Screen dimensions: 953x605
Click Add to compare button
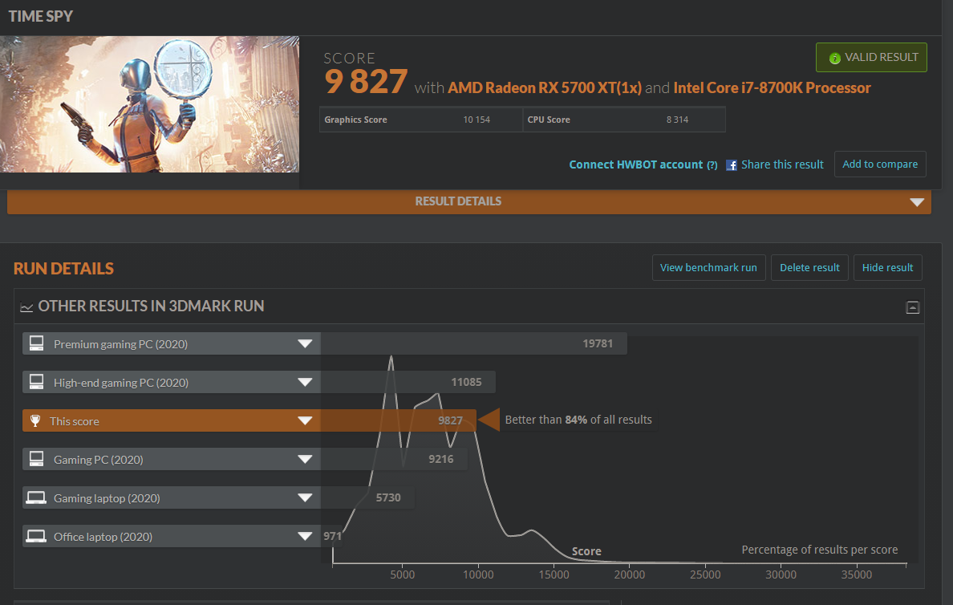click(x=880, y=164)
